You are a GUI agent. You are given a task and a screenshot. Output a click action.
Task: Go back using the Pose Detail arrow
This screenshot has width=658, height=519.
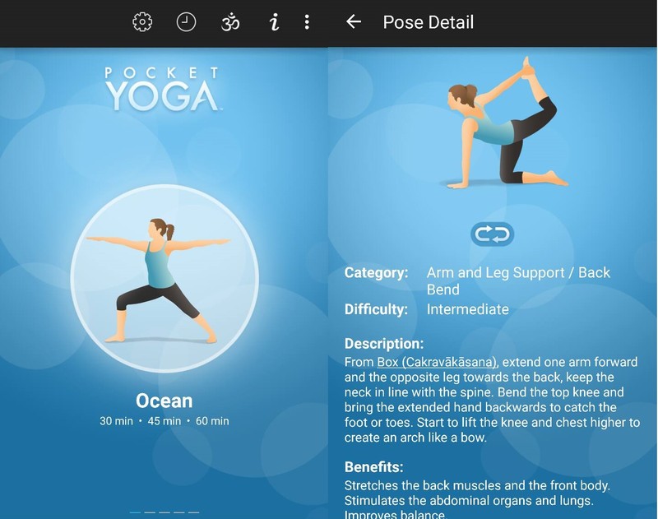pyautogui.click(x=354, y=21)
